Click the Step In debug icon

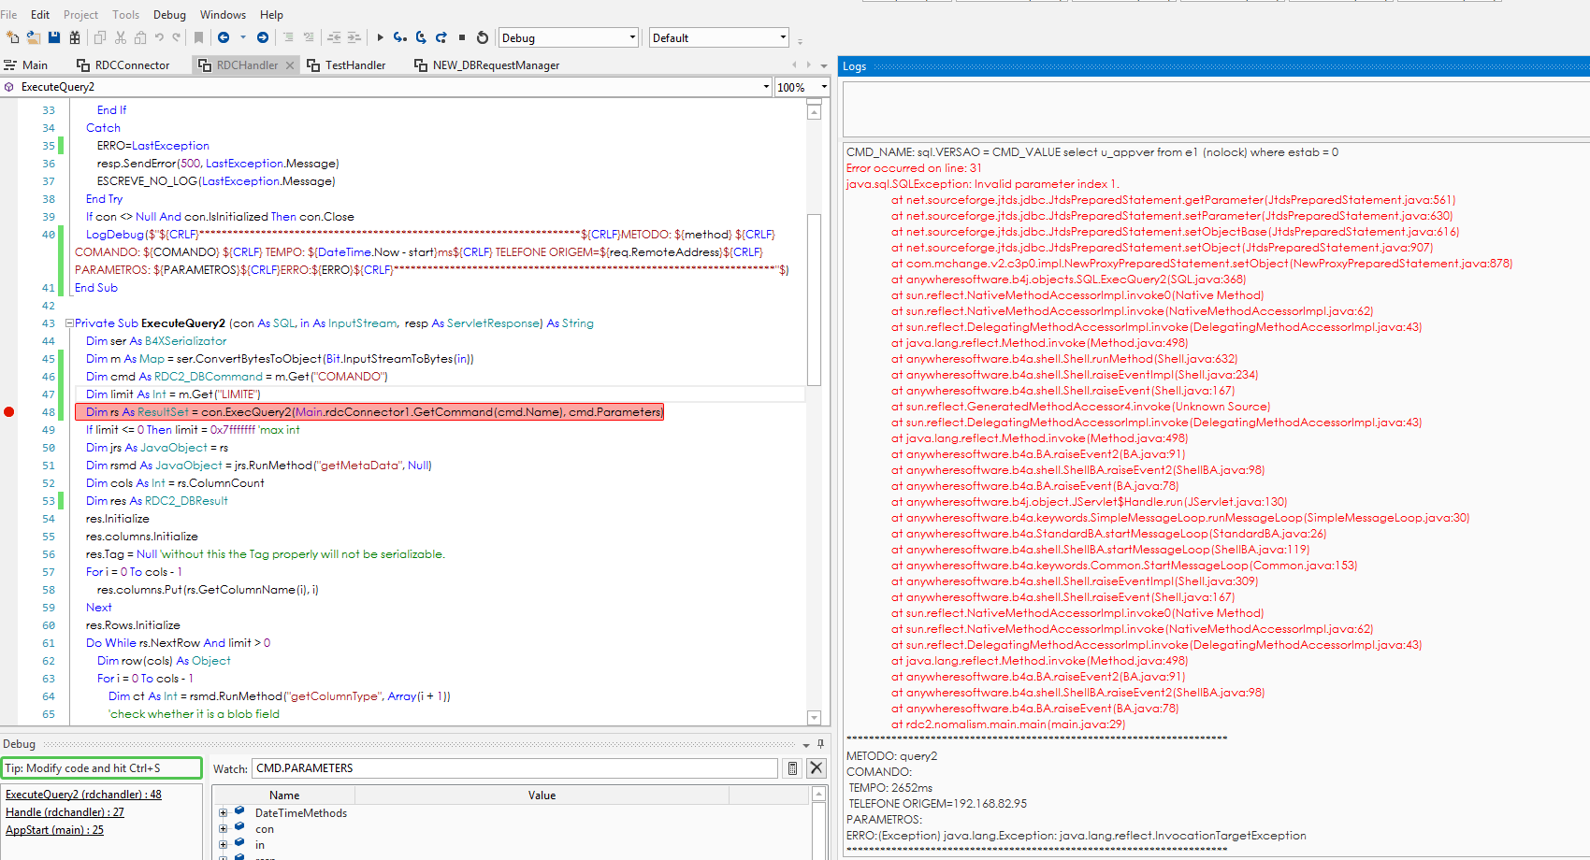[400, 37]
